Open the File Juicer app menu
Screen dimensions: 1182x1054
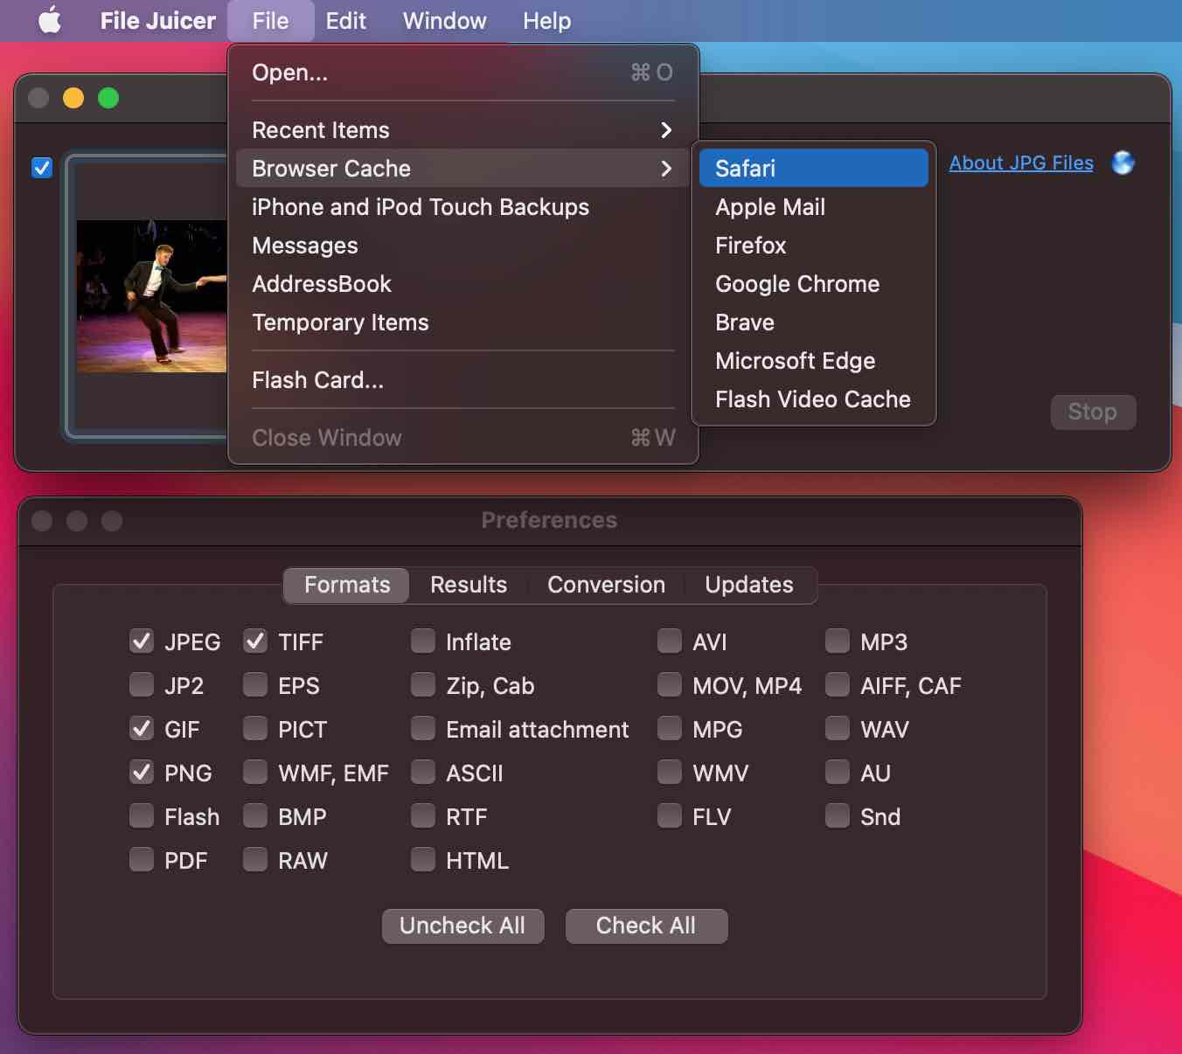click(x=157, y=20)
